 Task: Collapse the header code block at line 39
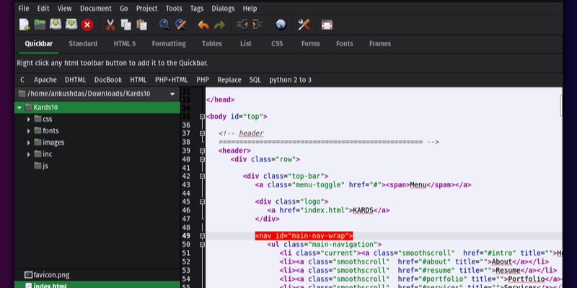point(202,150)
